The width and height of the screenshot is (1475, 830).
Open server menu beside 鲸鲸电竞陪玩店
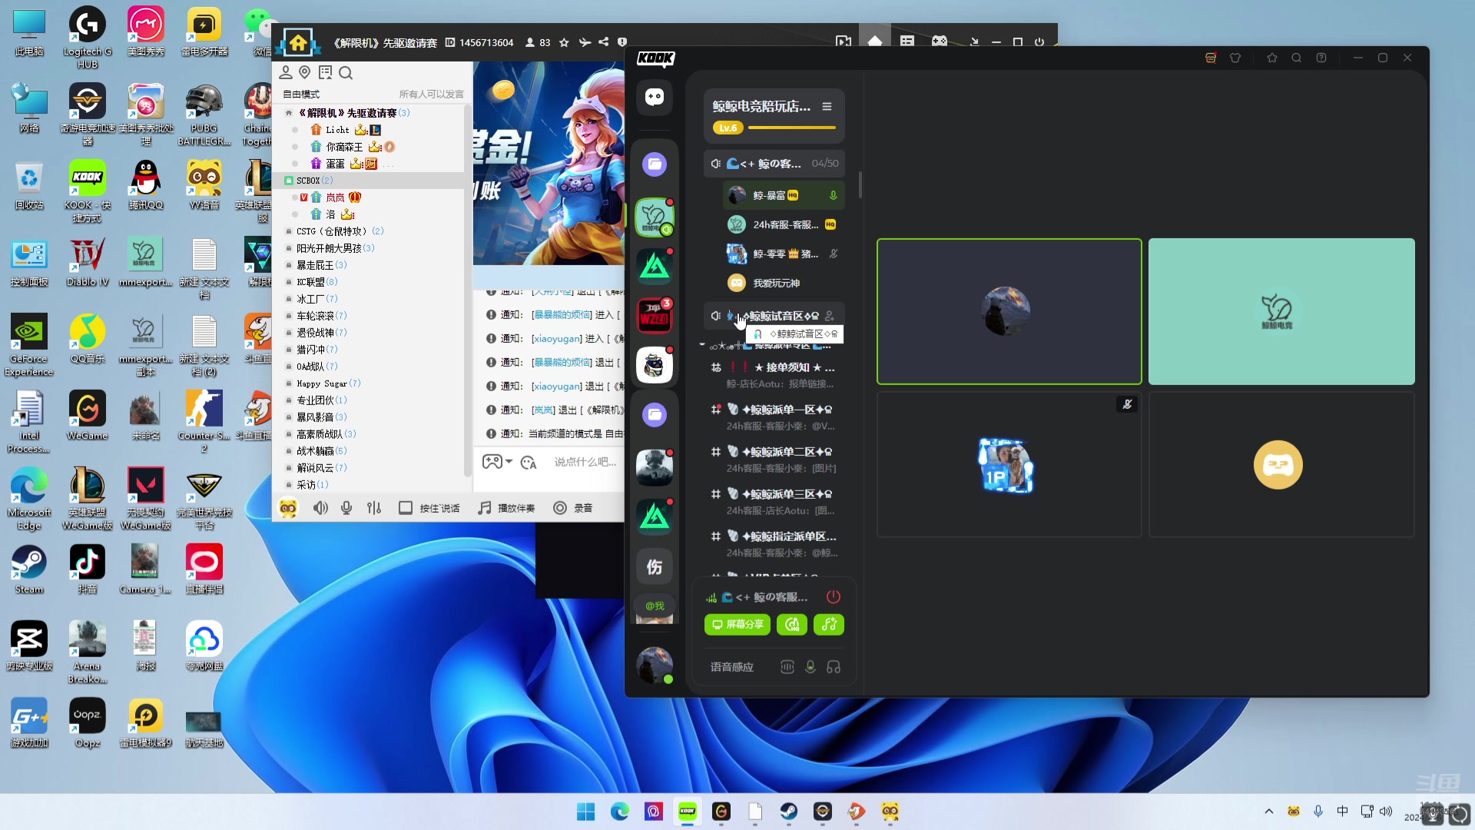(827, 107)
